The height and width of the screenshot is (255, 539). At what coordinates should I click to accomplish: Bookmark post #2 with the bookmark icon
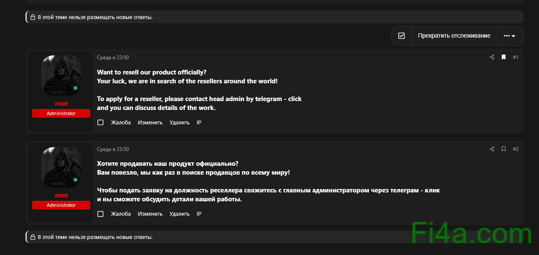504,149
